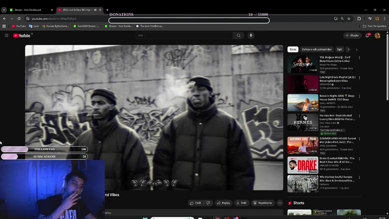Open SUMMER AFRO HOUSE Sunset thumbnail
The width and height of the screenshot is (389, 219).
click(x=303, y=145)
